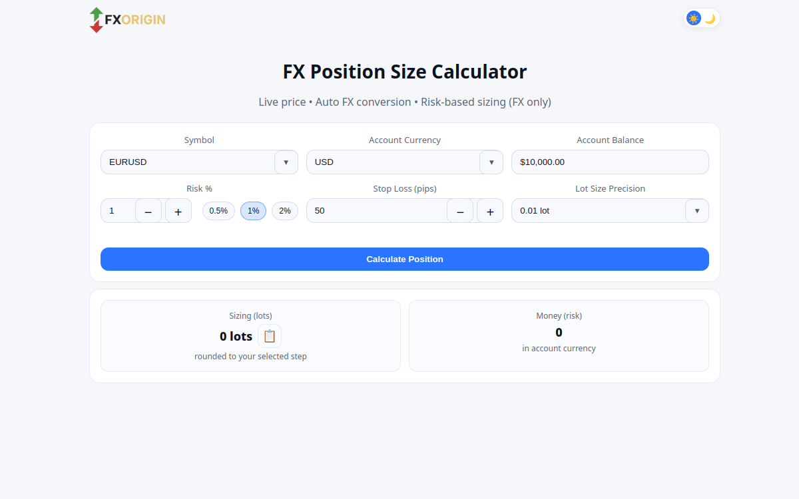The width and height of the screenshot is (799, 499).
Task: Click the Auto FX conversion subtitle text
Action: [363, 102]
